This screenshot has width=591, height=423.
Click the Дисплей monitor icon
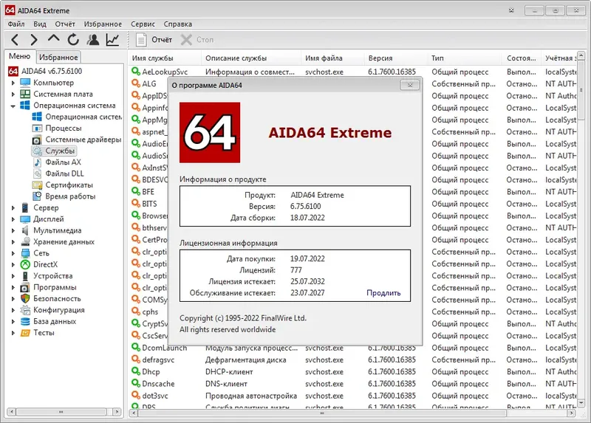25,219
